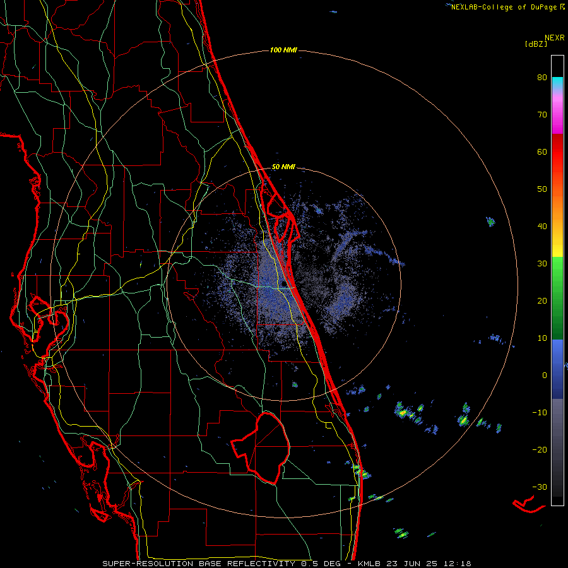Click the NEXLAB-College of DuPage watermark text

[x=507, y=7]
